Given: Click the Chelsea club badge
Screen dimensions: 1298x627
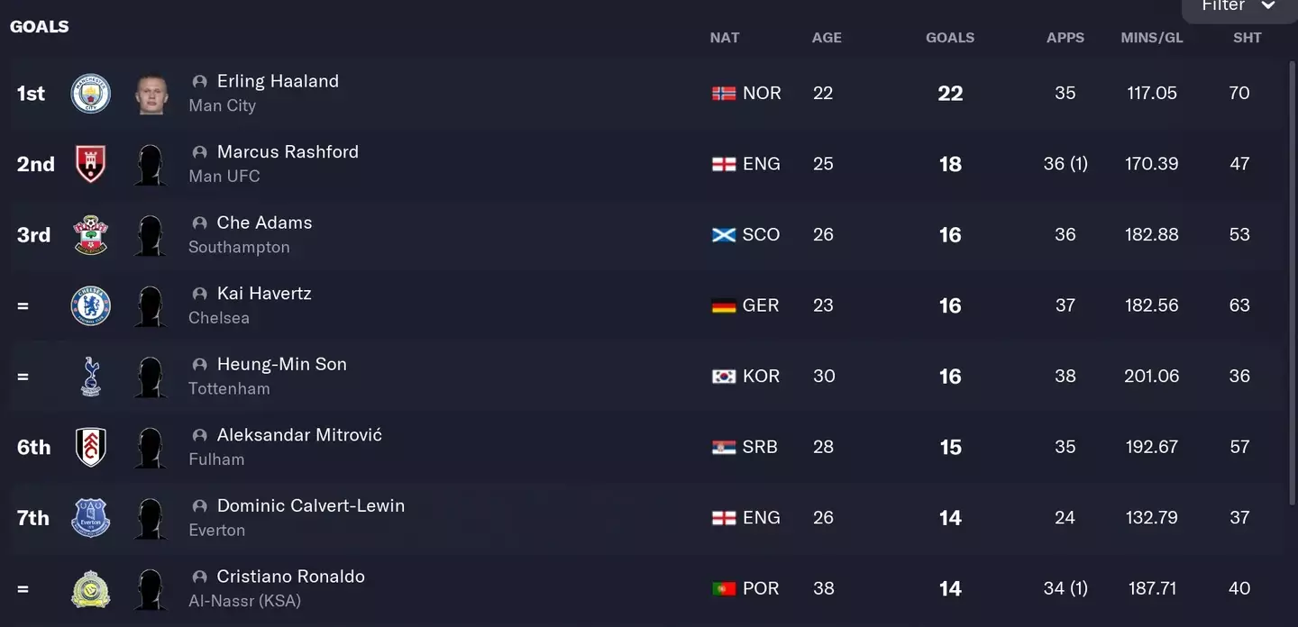Looking at the screenshot, I should pyautogui.click(x=90, y=306).
